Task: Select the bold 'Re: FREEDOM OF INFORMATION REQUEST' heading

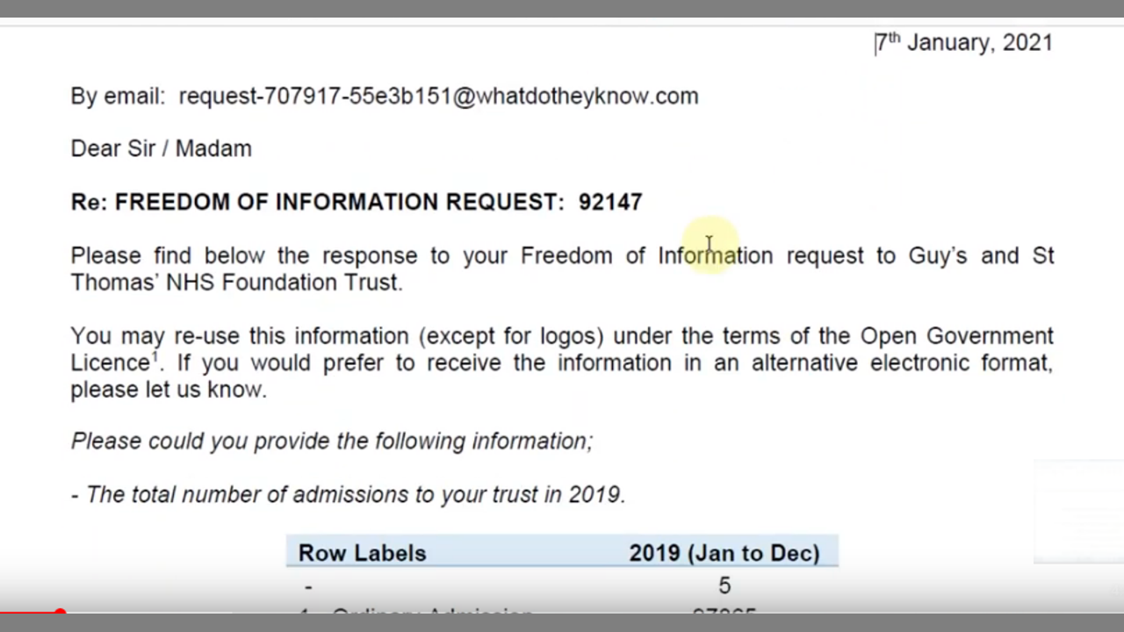Action: [316, 202]
